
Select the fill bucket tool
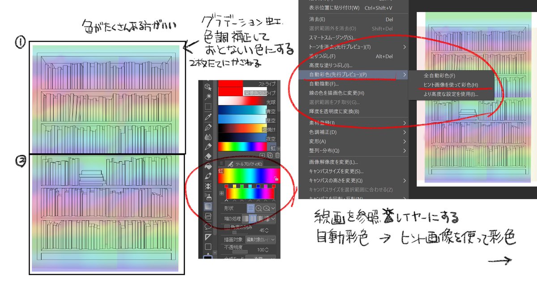208,166
